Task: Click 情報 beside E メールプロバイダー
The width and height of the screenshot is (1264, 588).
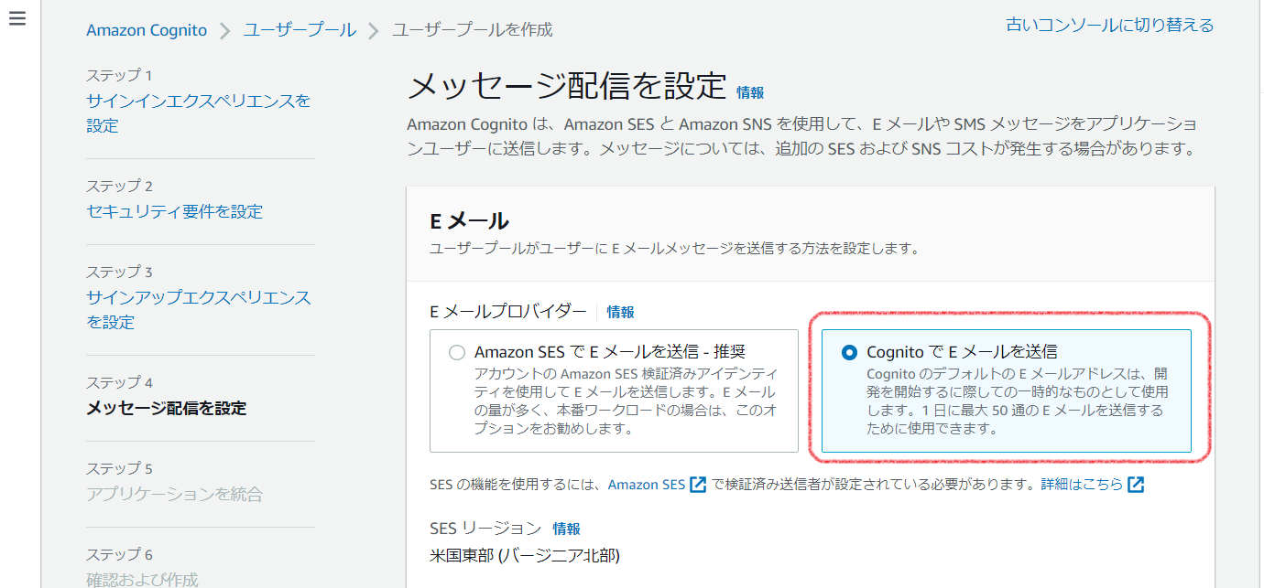Action: pos(619,311)
